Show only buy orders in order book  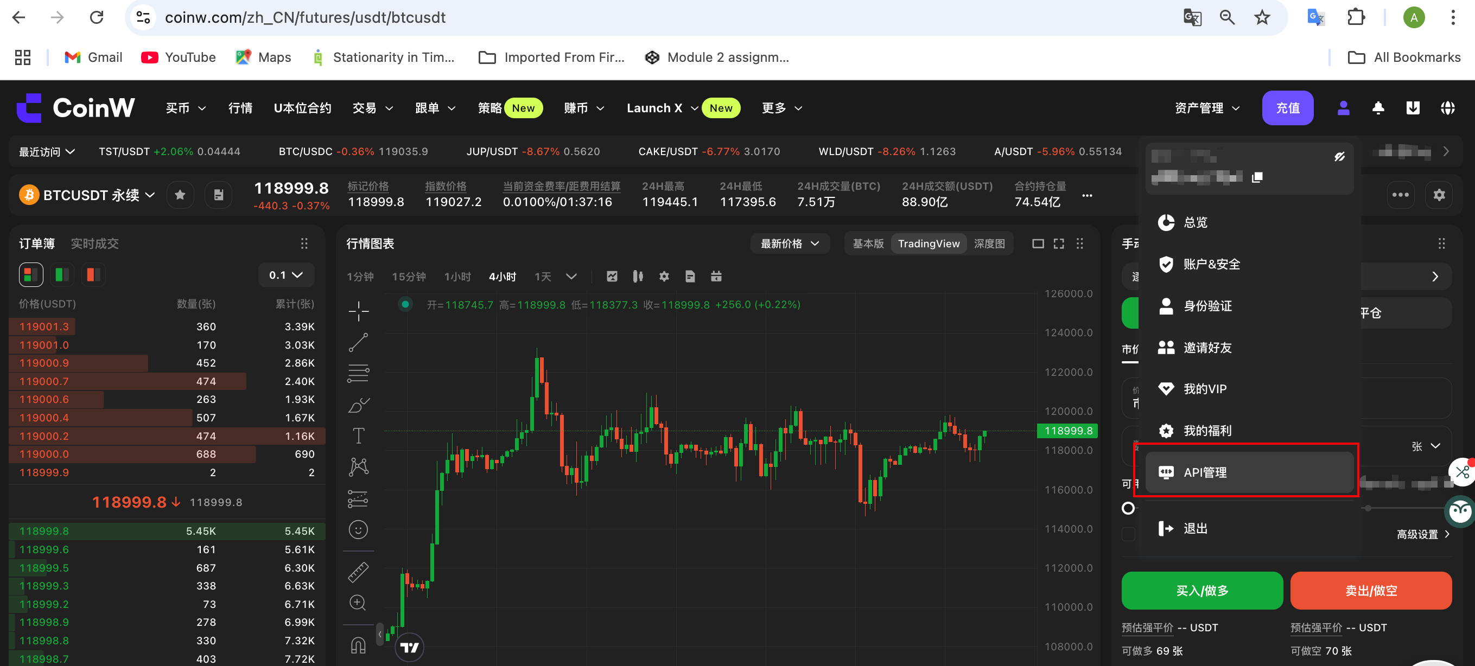pyautogui.click(x=62, y=275)
